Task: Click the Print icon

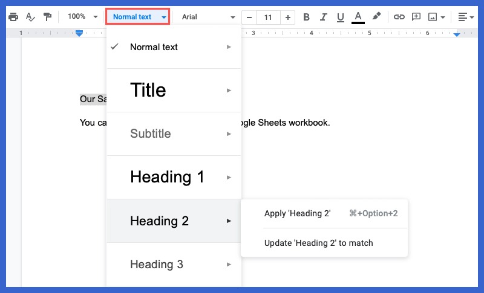Action: click(13, 17)
